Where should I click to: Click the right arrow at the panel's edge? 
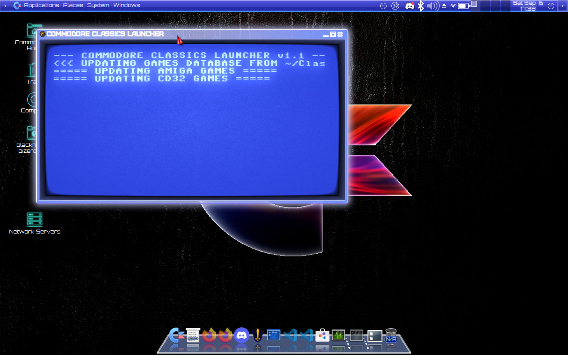pos(563,6)
